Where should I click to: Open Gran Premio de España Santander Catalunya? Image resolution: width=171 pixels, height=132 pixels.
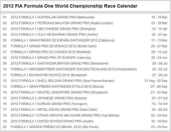[63, 40]
